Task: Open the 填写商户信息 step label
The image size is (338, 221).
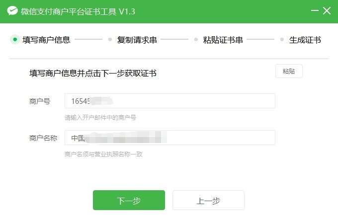Action: point(46,40)
